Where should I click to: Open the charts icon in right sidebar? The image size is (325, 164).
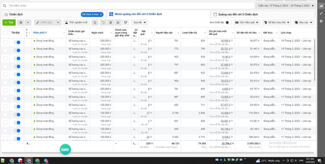(321, 6)
